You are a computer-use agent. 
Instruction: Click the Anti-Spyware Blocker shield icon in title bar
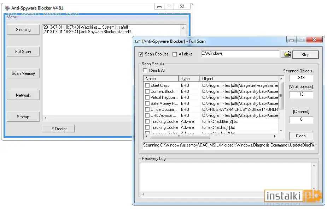(x=7, y=8)
